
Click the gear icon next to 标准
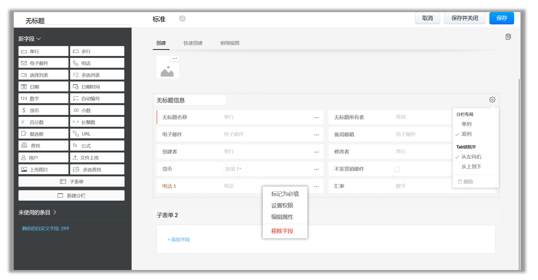[182, 19]
